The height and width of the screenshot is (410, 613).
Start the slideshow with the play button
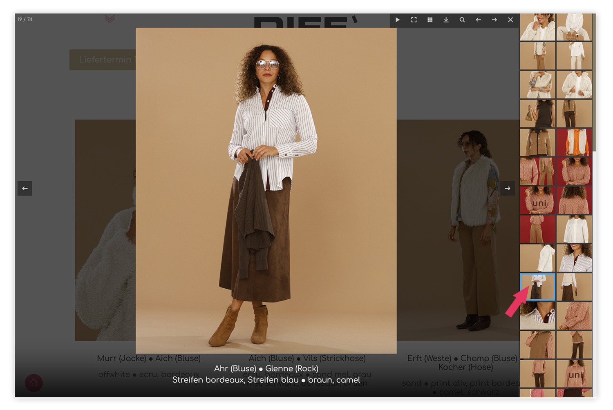tap(397, 20)
